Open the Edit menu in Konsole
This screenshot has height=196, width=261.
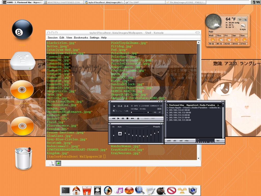pyautogui.click(x=62, y=38)
